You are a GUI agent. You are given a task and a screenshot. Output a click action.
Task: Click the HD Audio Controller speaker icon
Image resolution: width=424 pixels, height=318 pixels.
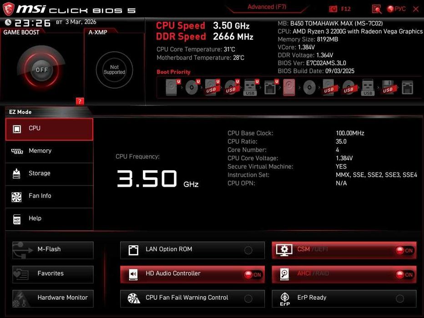[133, 274]
